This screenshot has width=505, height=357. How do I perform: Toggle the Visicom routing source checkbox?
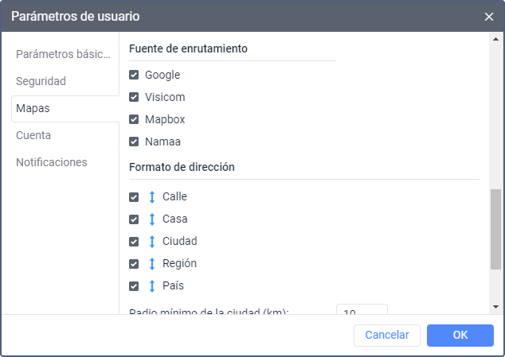(134, 98)
